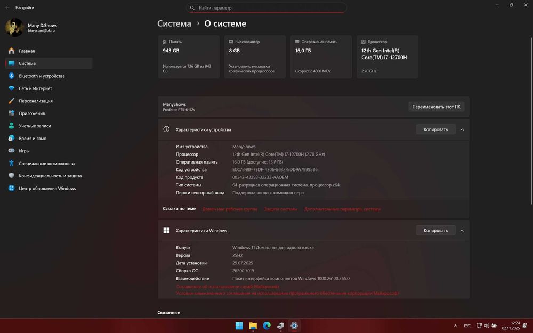
Task: Select the Код устройства value ECC7849F-7EDF
Action: pyautogui.click(x=274, y=169)
